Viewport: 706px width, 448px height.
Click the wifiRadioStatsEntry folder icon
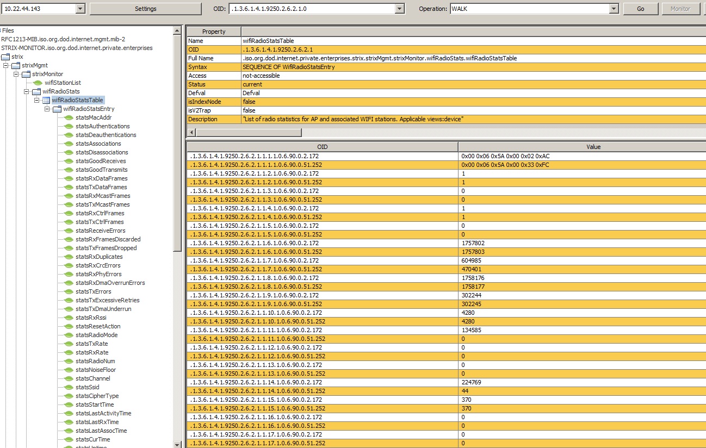57,109
